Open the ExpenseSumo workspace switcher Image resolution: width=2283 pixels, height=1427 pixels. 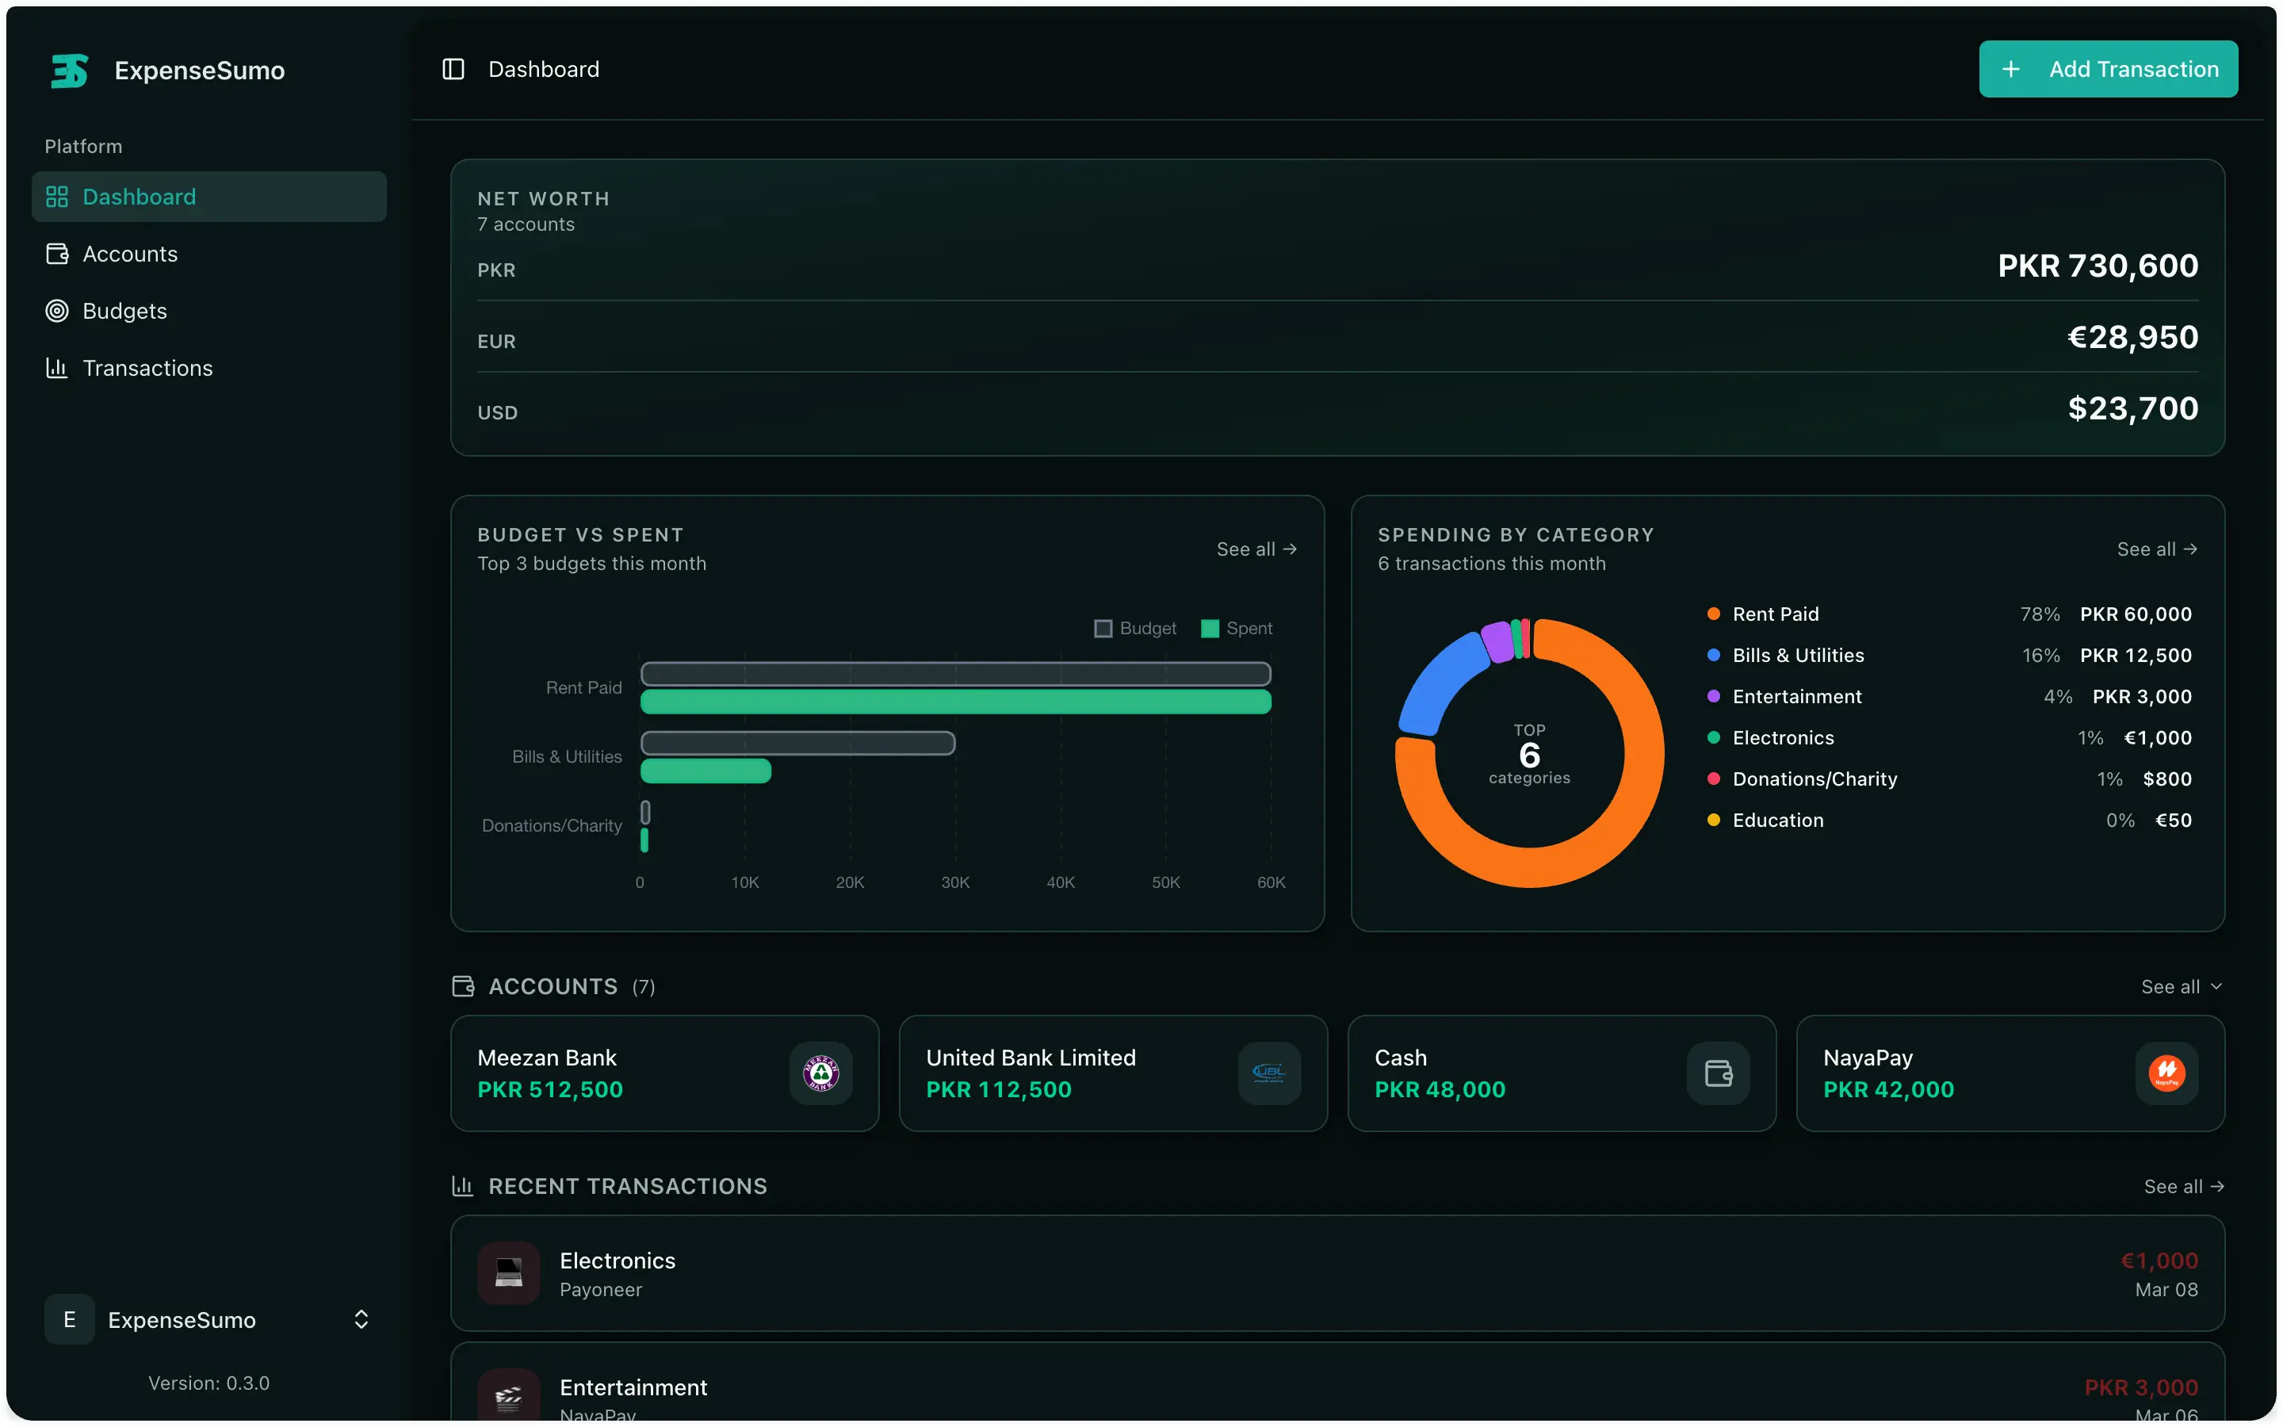[x=209, y=1319]
